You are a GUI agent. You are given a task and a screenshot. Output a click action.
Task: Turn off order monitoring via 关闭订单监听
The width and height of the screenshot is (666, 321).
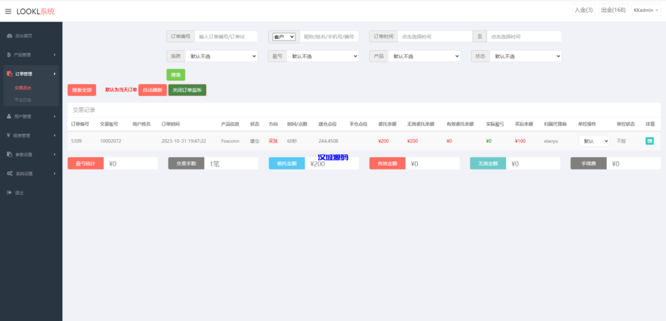pos(187,90)
